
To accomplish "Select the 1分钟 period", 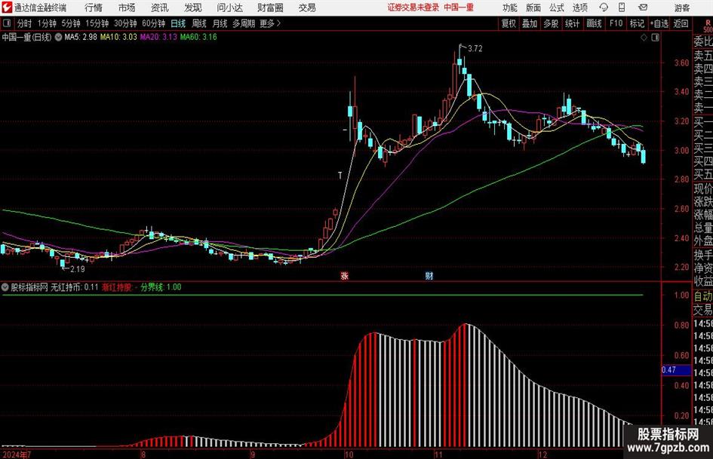I will (x=46, y=23).
